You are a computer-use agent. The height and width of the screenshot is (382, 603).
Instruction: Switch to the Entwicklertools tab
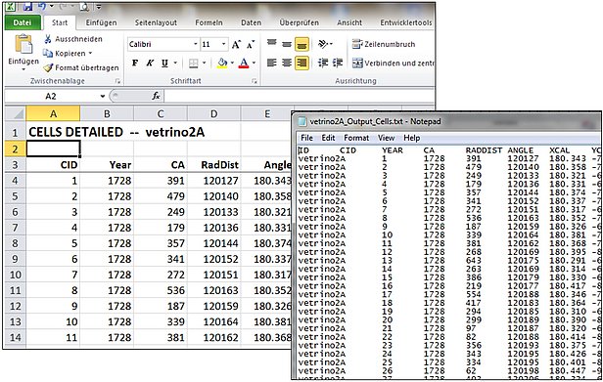(x=405, y=22)
